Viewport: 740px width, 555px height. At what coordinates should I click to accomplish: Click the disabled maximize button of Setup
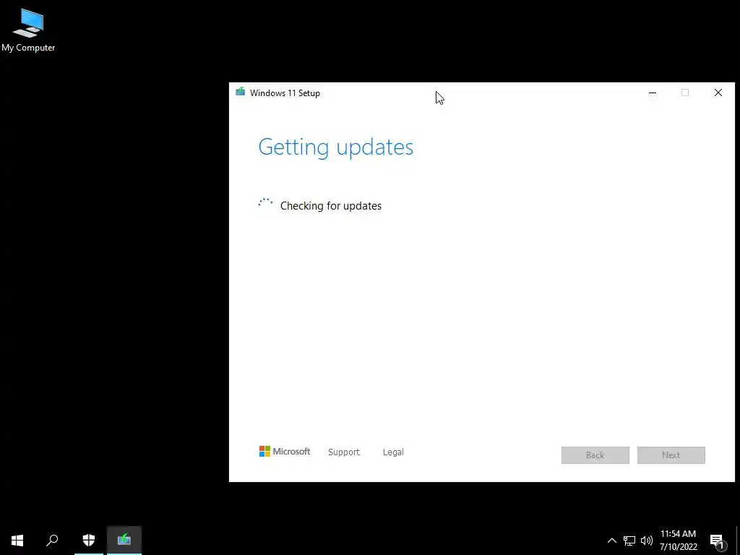pos(685,93)
